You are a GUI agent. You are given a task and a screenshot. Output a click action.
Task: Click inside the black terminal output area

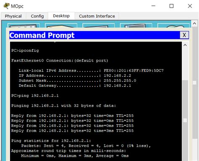click(96, 101)
